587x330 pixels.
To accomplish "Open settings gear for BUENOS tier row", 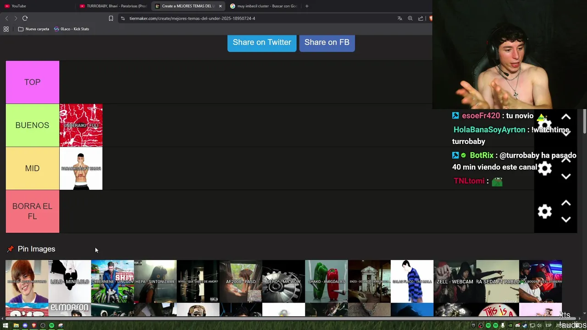I will coord(544,125).
